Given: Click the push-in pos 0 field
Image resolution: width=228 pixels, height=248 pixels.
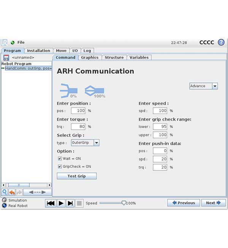Looking at the screenshot, I should (x=160, y=151).
